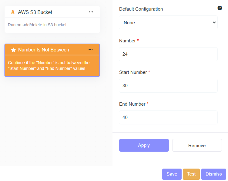This screenshot has height=181, width=228.
Task: Open the help question mark icon
Action: [220, 8]
